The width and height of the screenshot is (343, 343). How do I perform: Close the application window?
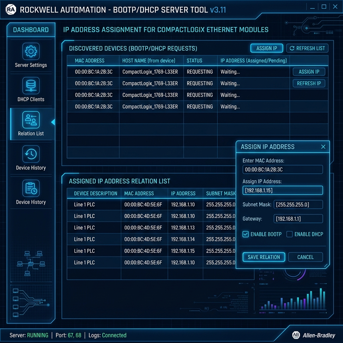[x=335, y=7]
